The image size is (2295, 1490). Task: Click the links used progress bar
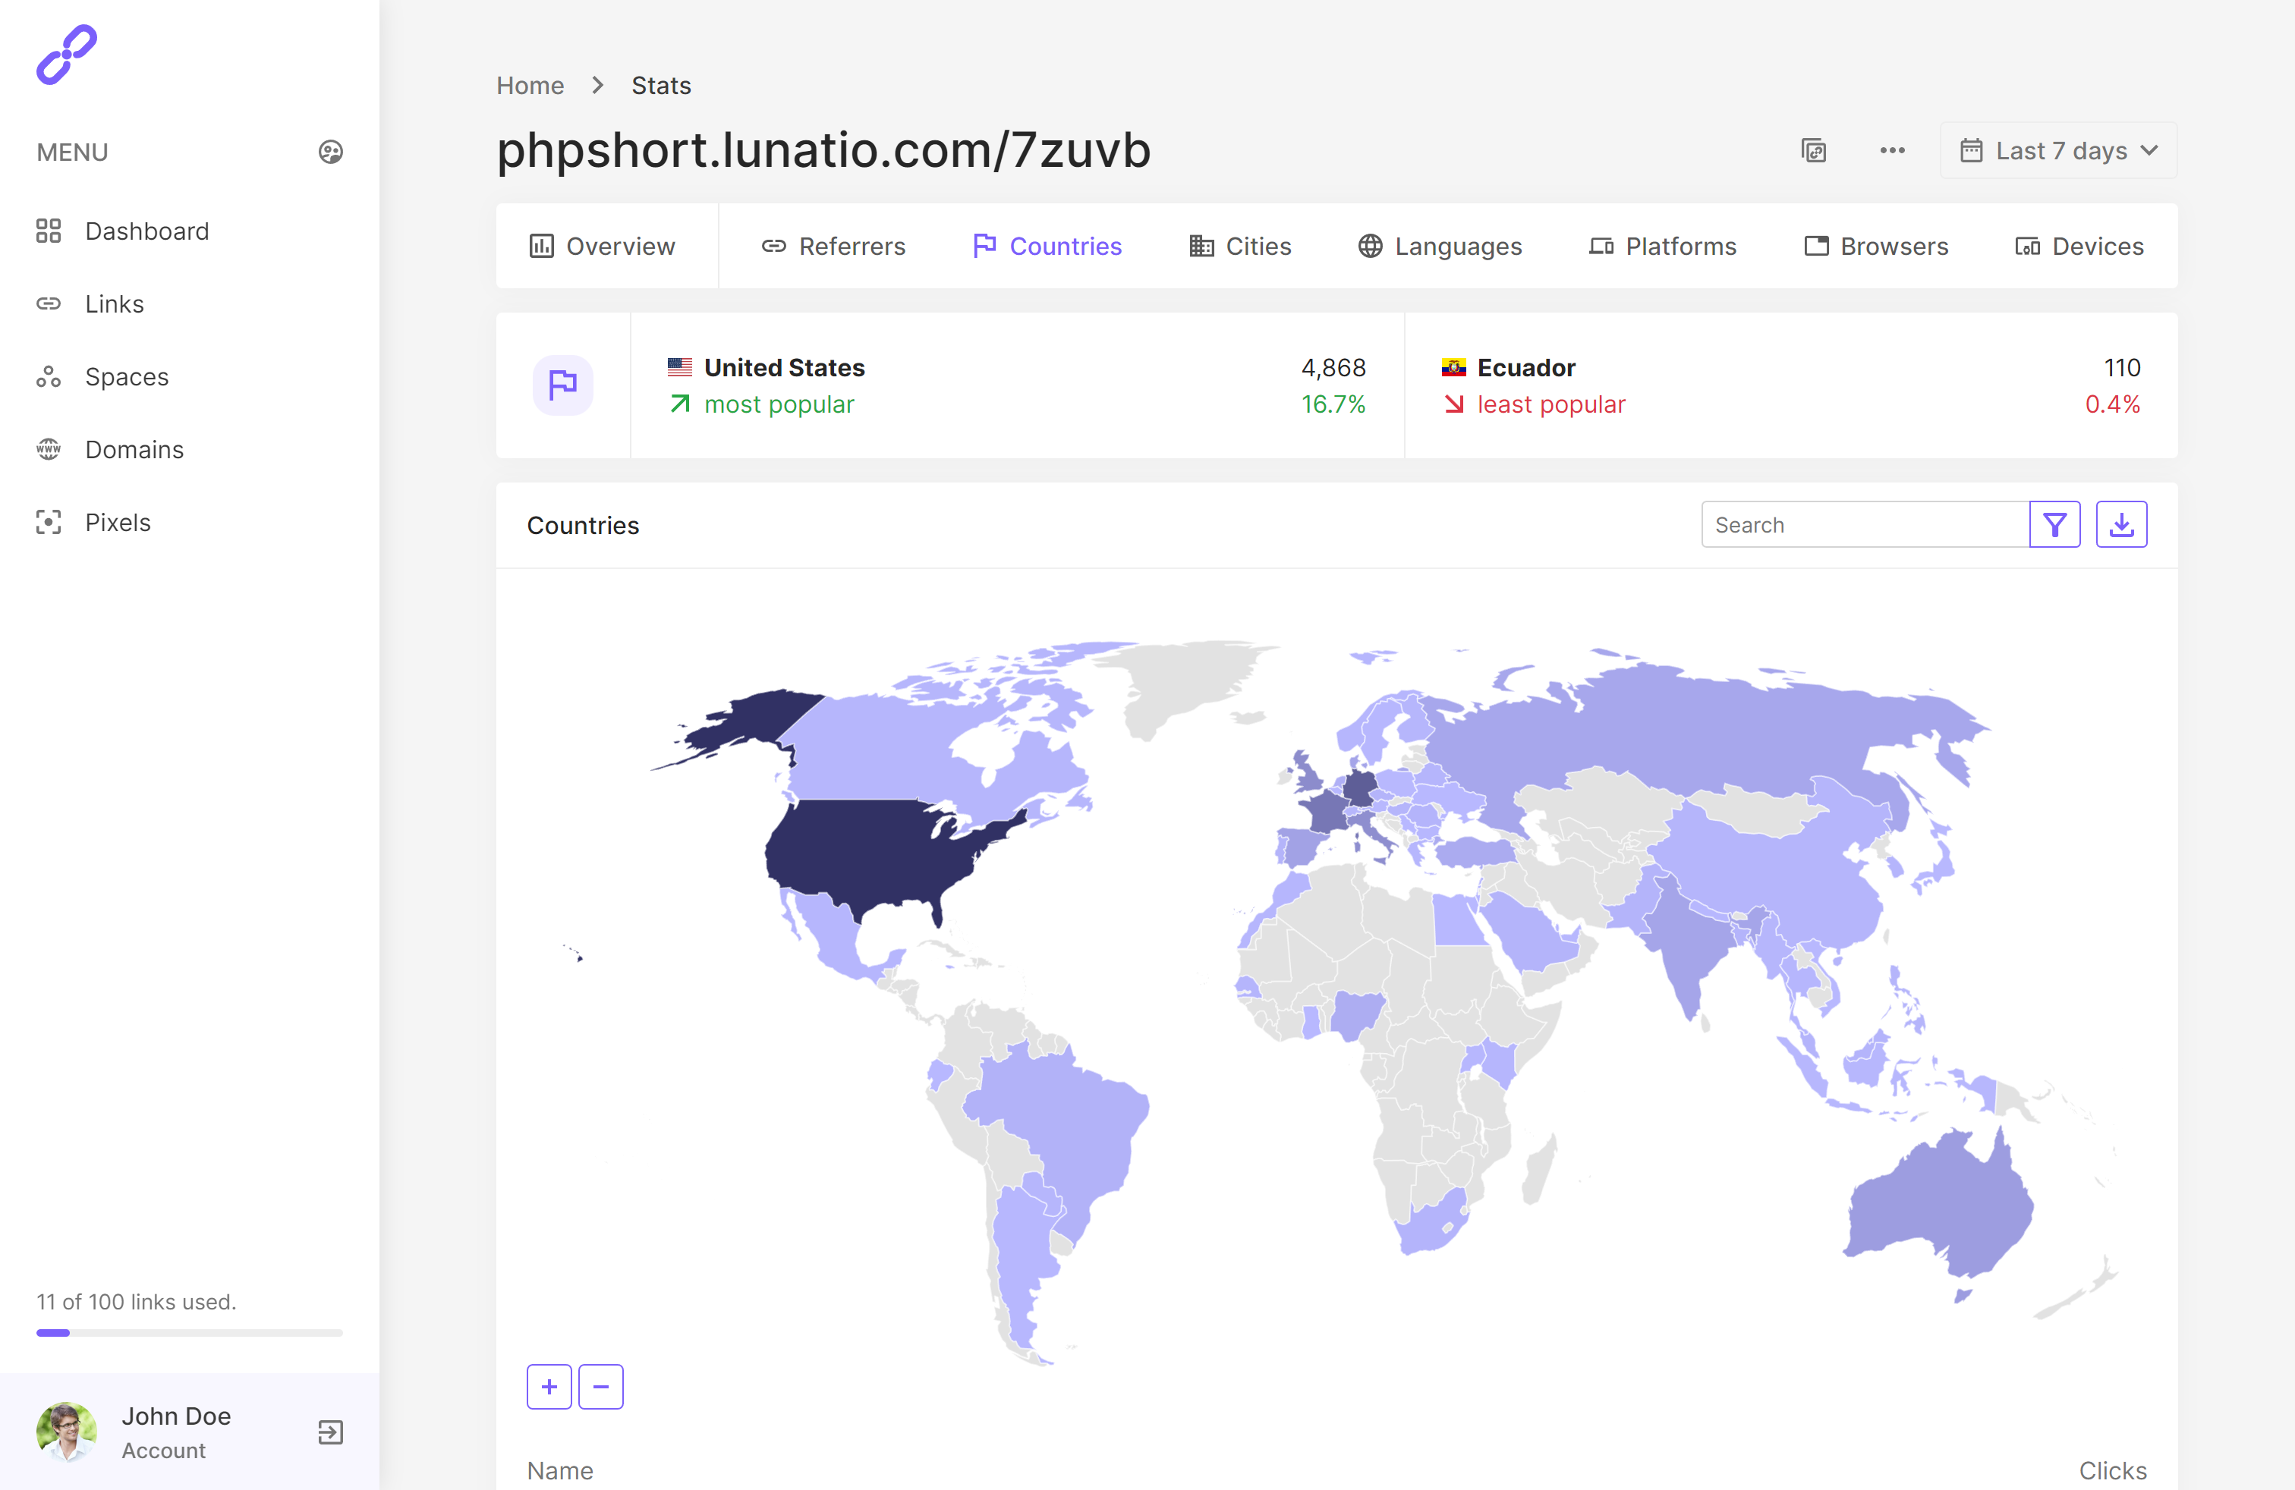(189, 1333)
